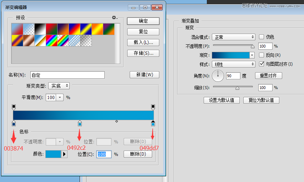Screen dimensions: 304x182
Task: Toggle the 反向 reverse checkbox
Action: click(261, 55)
